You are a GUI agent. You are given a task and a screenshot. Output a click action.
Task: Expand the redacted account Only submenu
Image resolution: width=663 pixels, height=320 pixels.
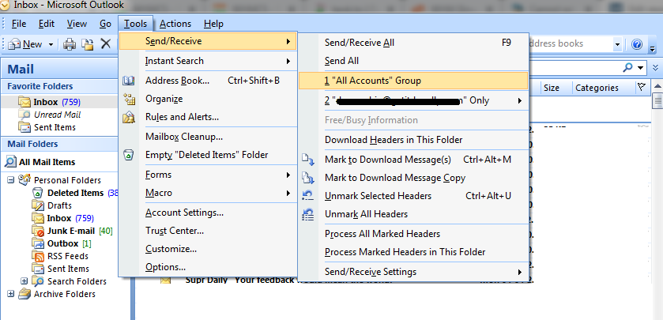[x=413, y=100]
